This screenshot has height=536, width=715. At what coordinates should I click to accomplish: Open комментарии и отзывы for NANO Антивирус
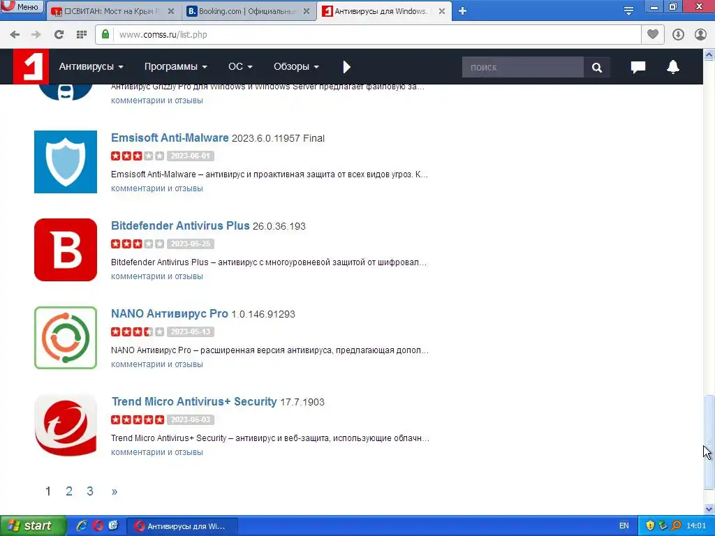coord(157,364)
